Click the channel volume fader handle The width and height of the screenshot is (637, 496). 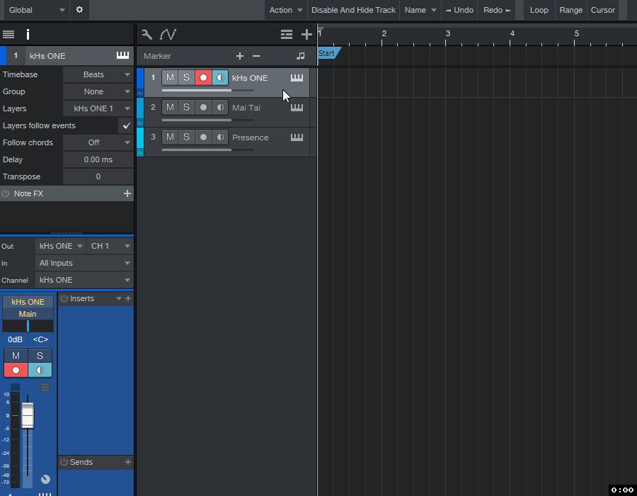[x=28, y=415]
